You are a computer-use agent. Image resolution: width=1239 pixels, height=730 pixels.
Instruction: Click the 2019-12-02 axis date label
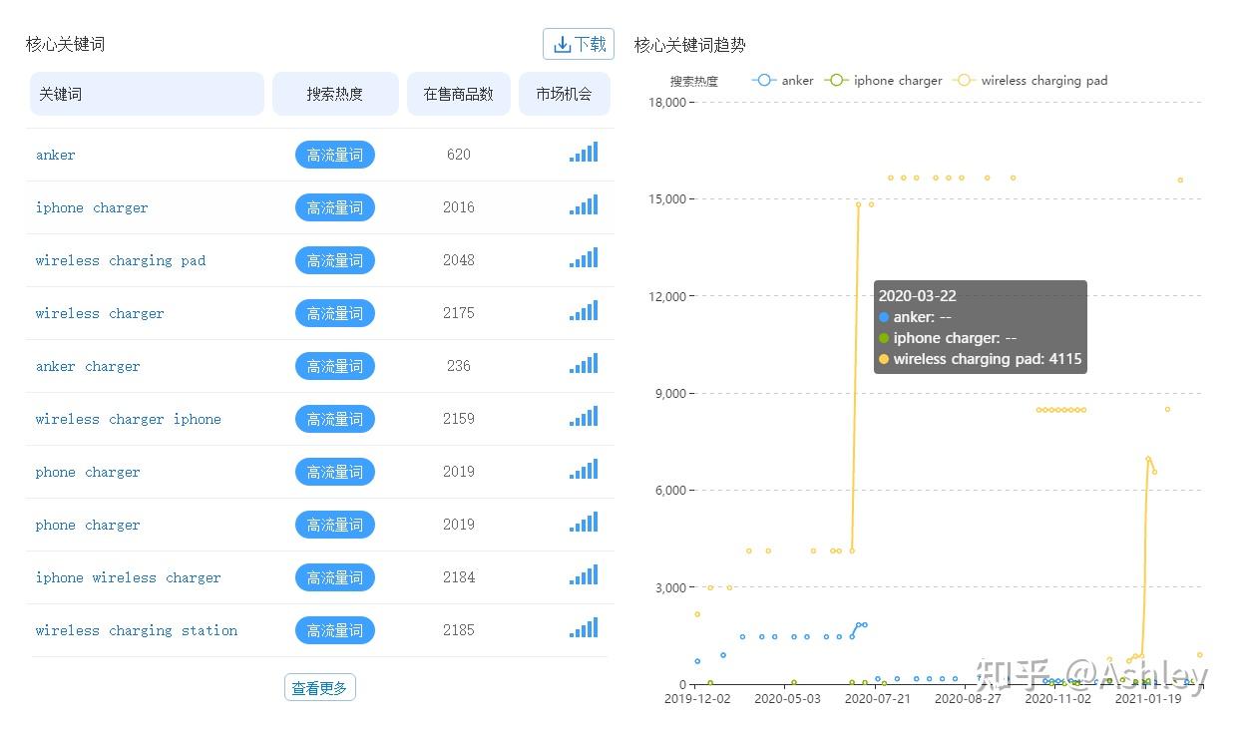[x=697, y=699]
